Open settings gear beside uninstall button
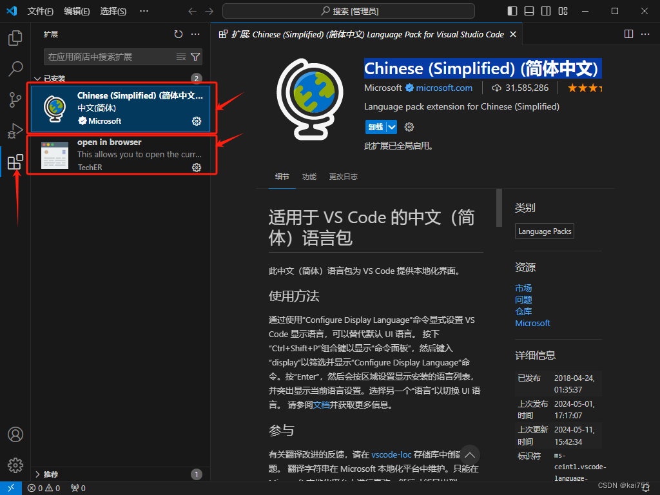Image resolution: width=660 pixels, height=495 pixels. (409, 127)
